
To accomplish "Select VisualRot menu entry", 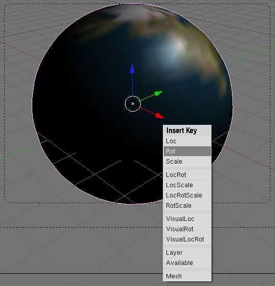I will (x=187, y=229).
